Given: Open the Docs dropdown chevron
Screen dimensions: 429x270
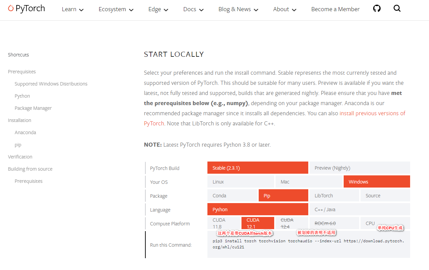Looking at the screenshot, I should point(201,10).
